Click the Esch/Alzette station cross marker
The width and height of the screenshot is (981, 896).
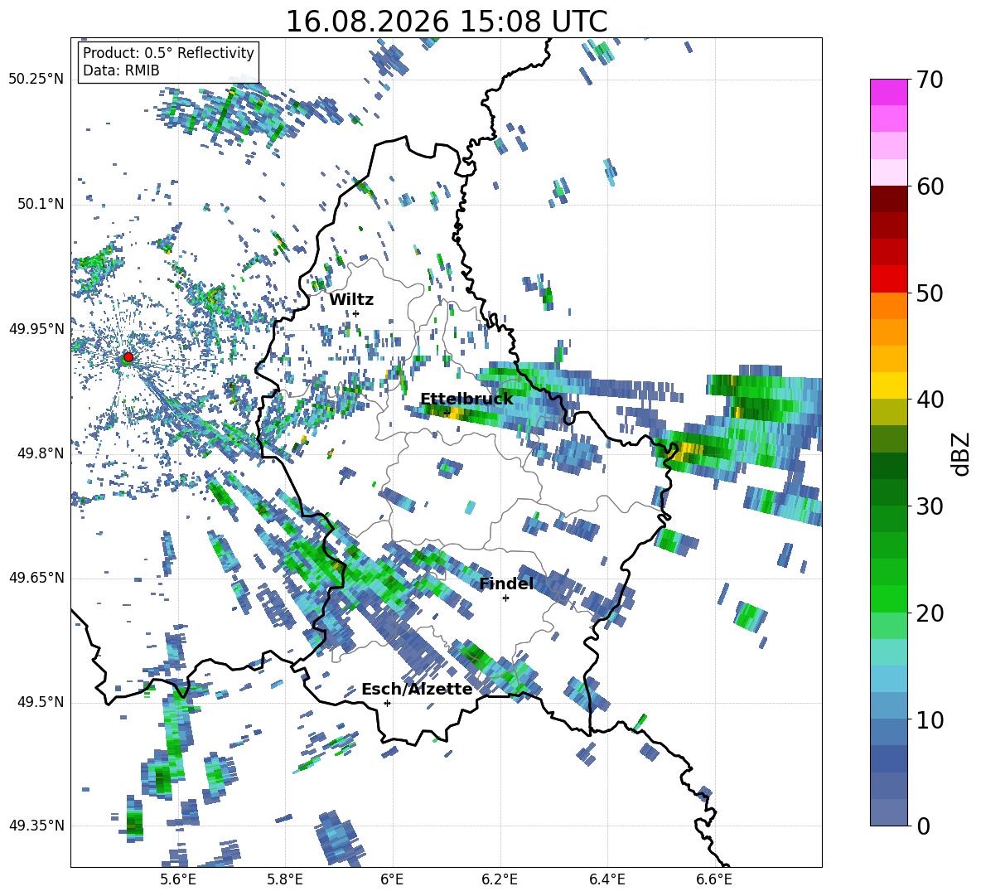tap(387, 703)
